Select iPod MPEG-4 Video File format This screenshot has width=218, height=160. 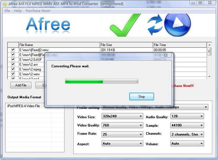[24, 106]
